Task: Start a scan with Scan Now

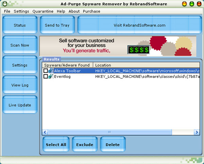Action: (20, 45)
